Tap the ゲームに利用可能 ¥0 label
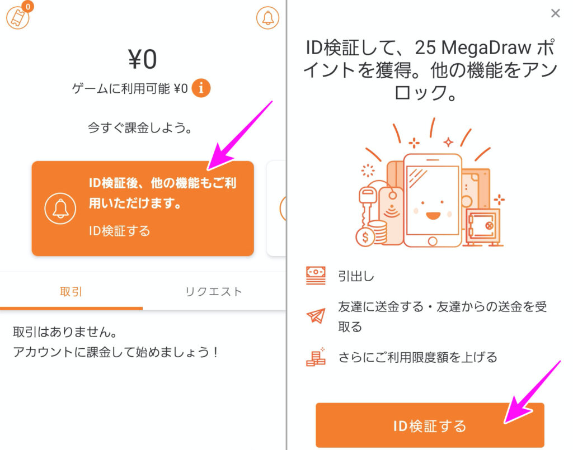573x450 pixels. click(x=130, y=88)
